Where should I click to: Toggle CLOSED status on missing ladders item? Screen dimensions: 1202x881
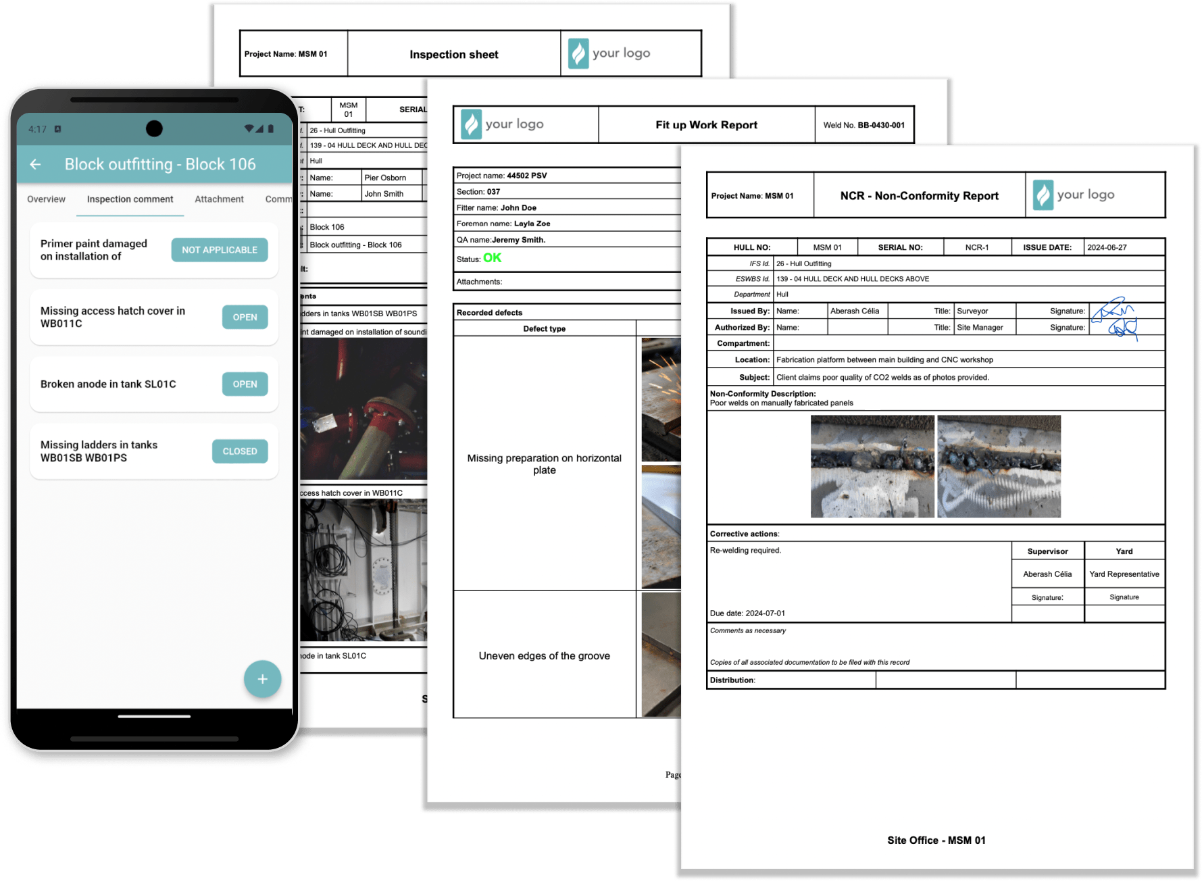239,451
